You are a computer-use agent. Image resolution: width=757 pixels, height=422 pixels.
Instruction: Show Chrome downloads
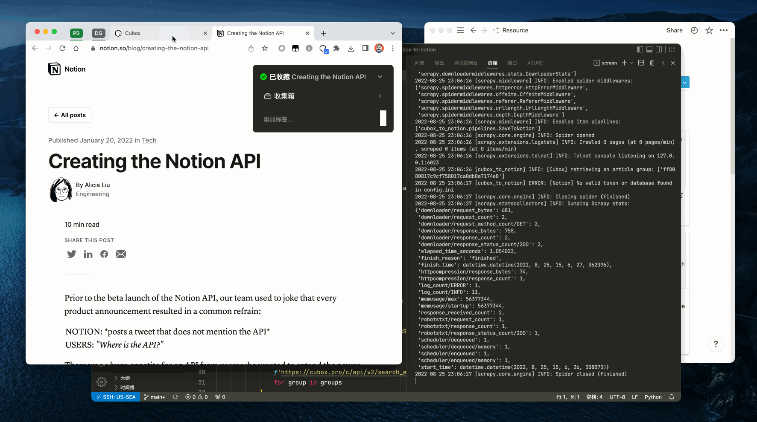(x=351, y=48)
